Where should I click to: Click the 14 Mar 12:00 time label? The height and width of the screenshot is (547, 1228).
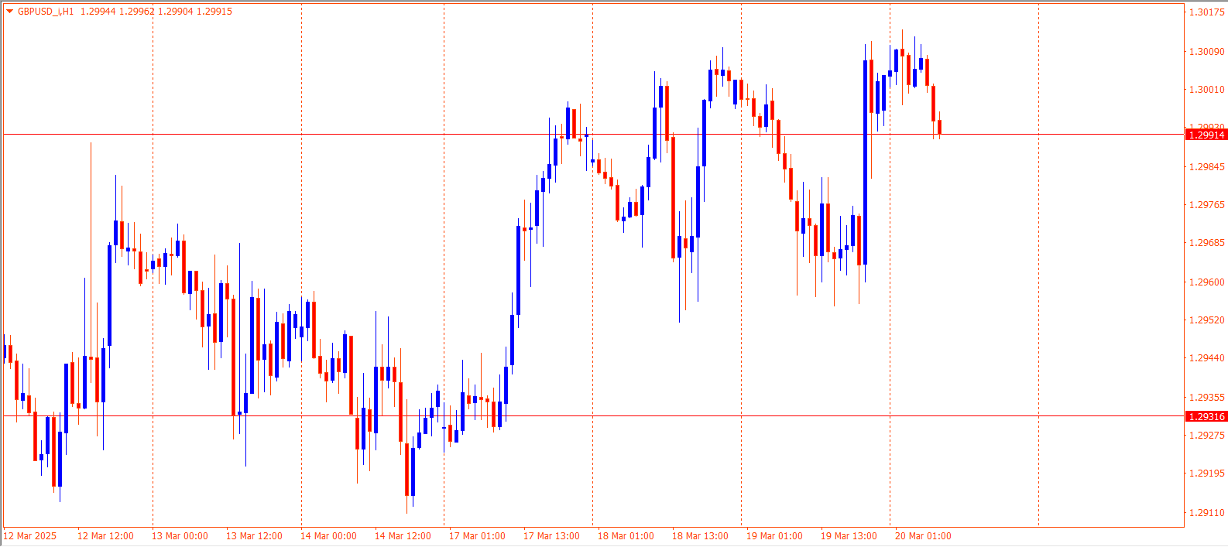[403, 536]
